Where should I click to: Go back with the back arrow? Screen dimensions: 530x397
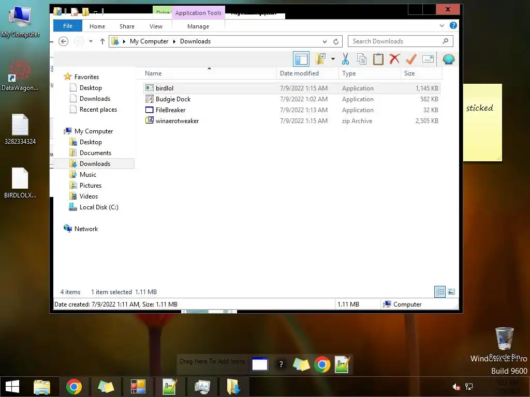[x=63, y=41]
